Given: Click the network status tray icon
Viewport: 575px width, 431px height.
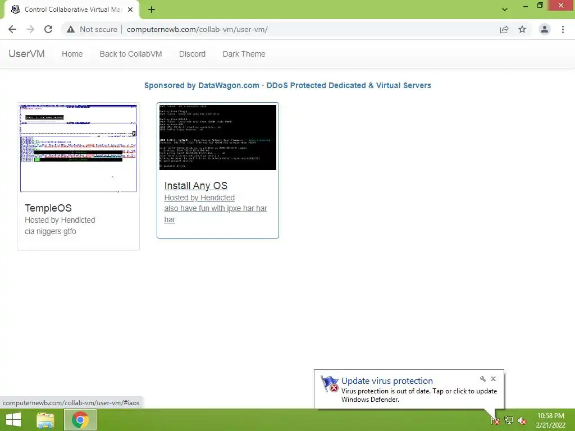Looking at the screenshot, I should click(509, 420).
